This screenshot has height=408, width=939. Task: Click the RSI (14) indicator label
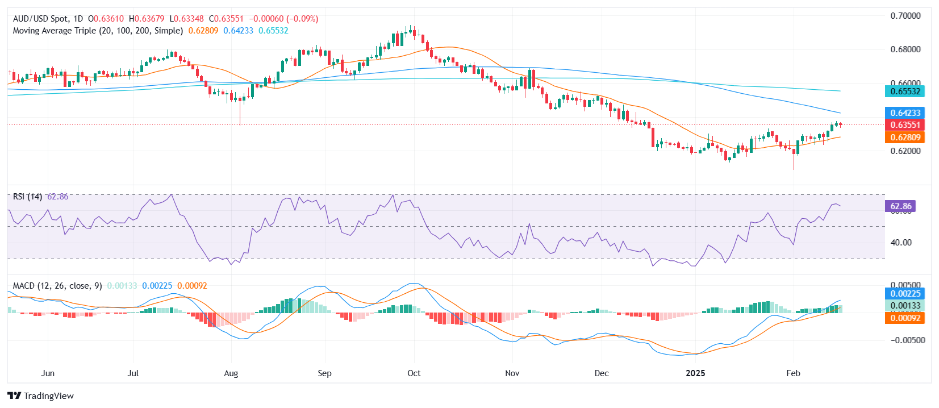click(27, 197)
